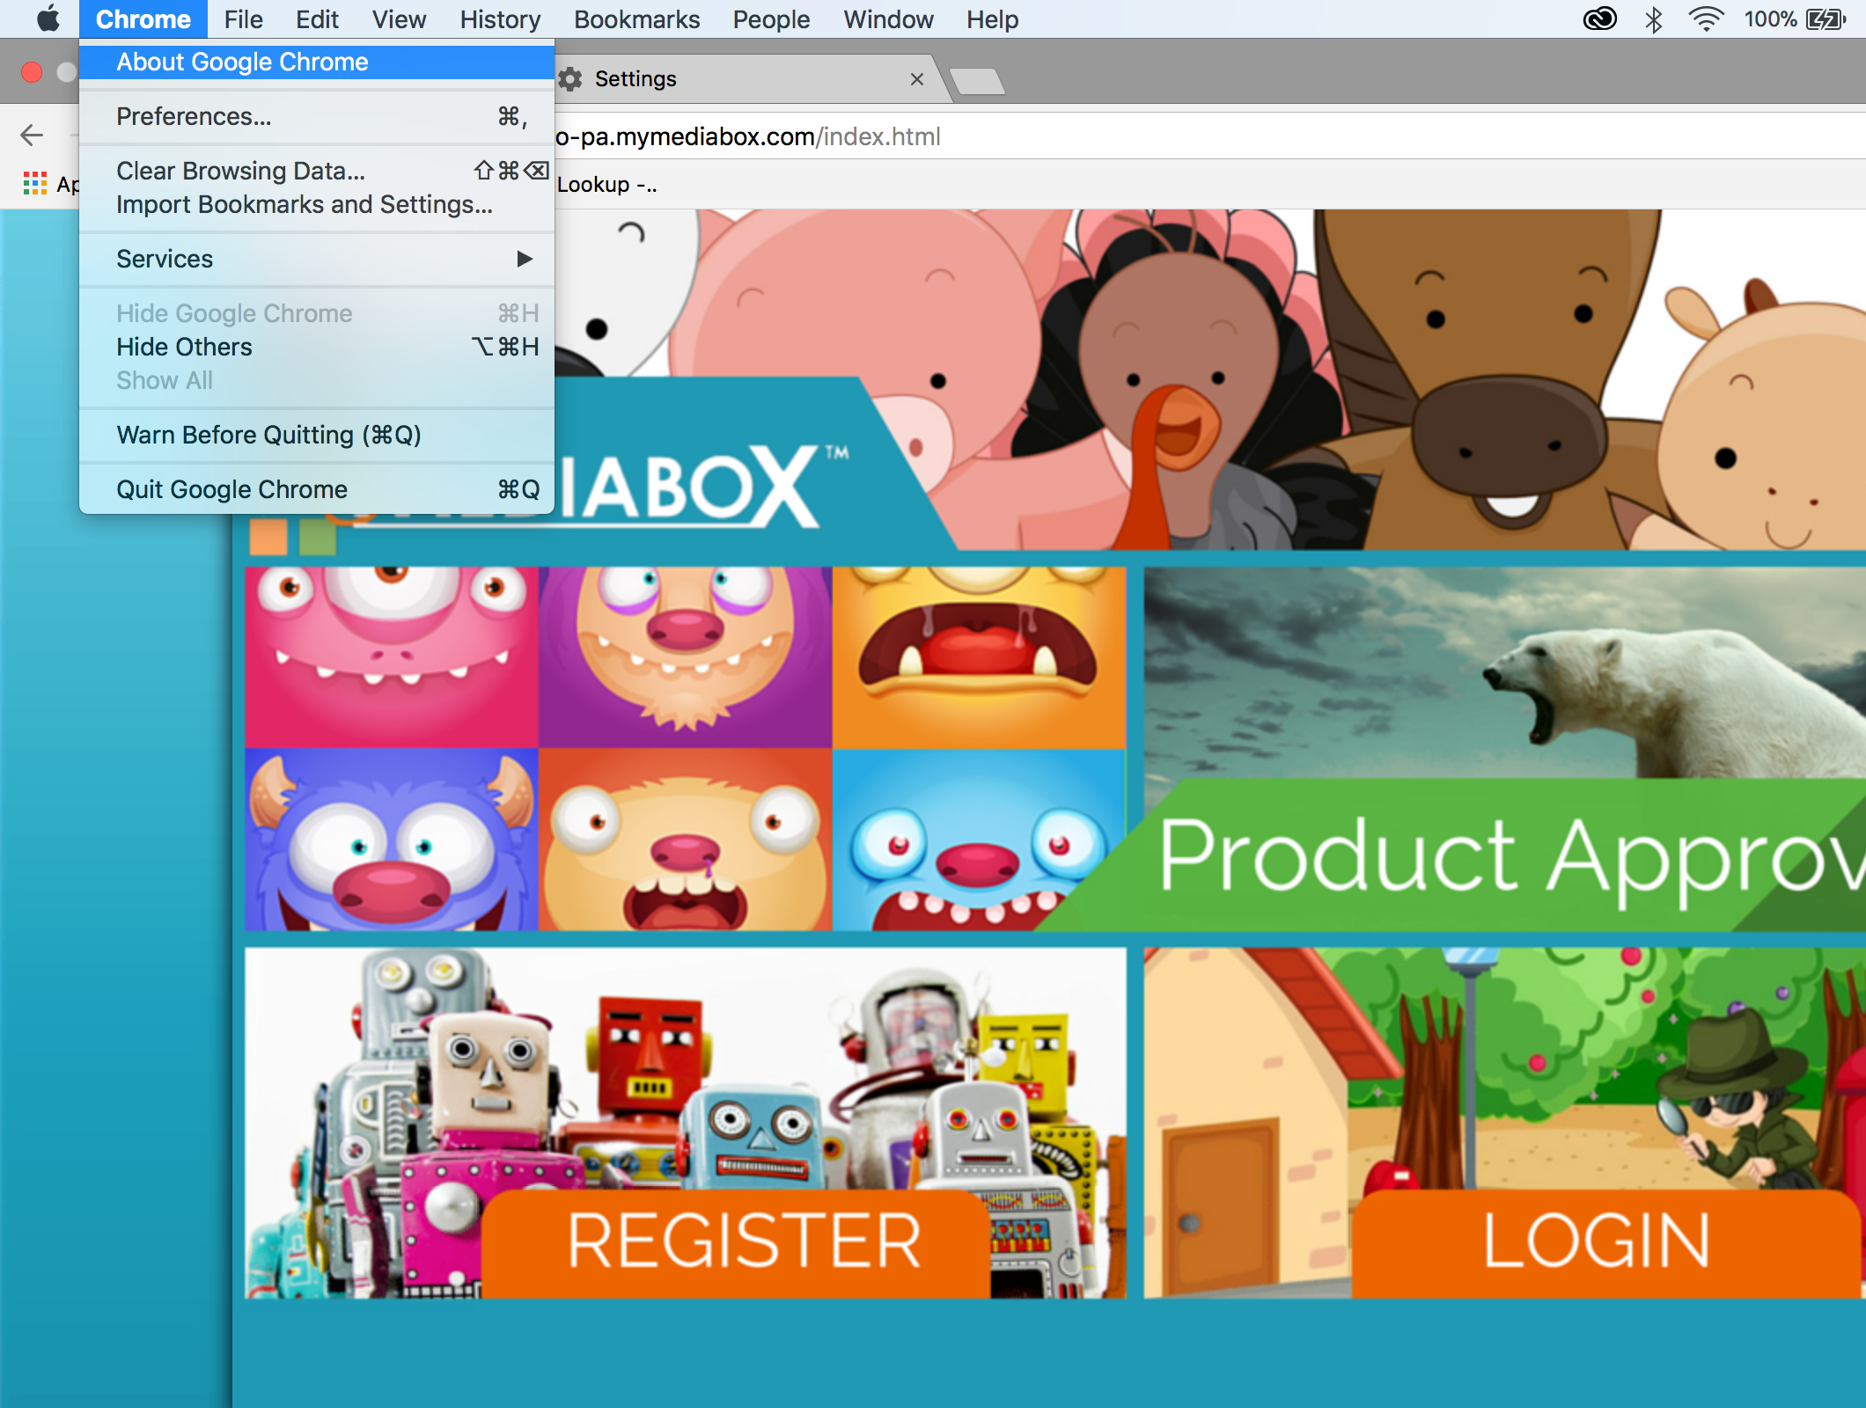The width and height of the screenshot is (1866, 1408).
Task: Click the Product Approval polar bear banner
Action: [x=1503, y=748]
